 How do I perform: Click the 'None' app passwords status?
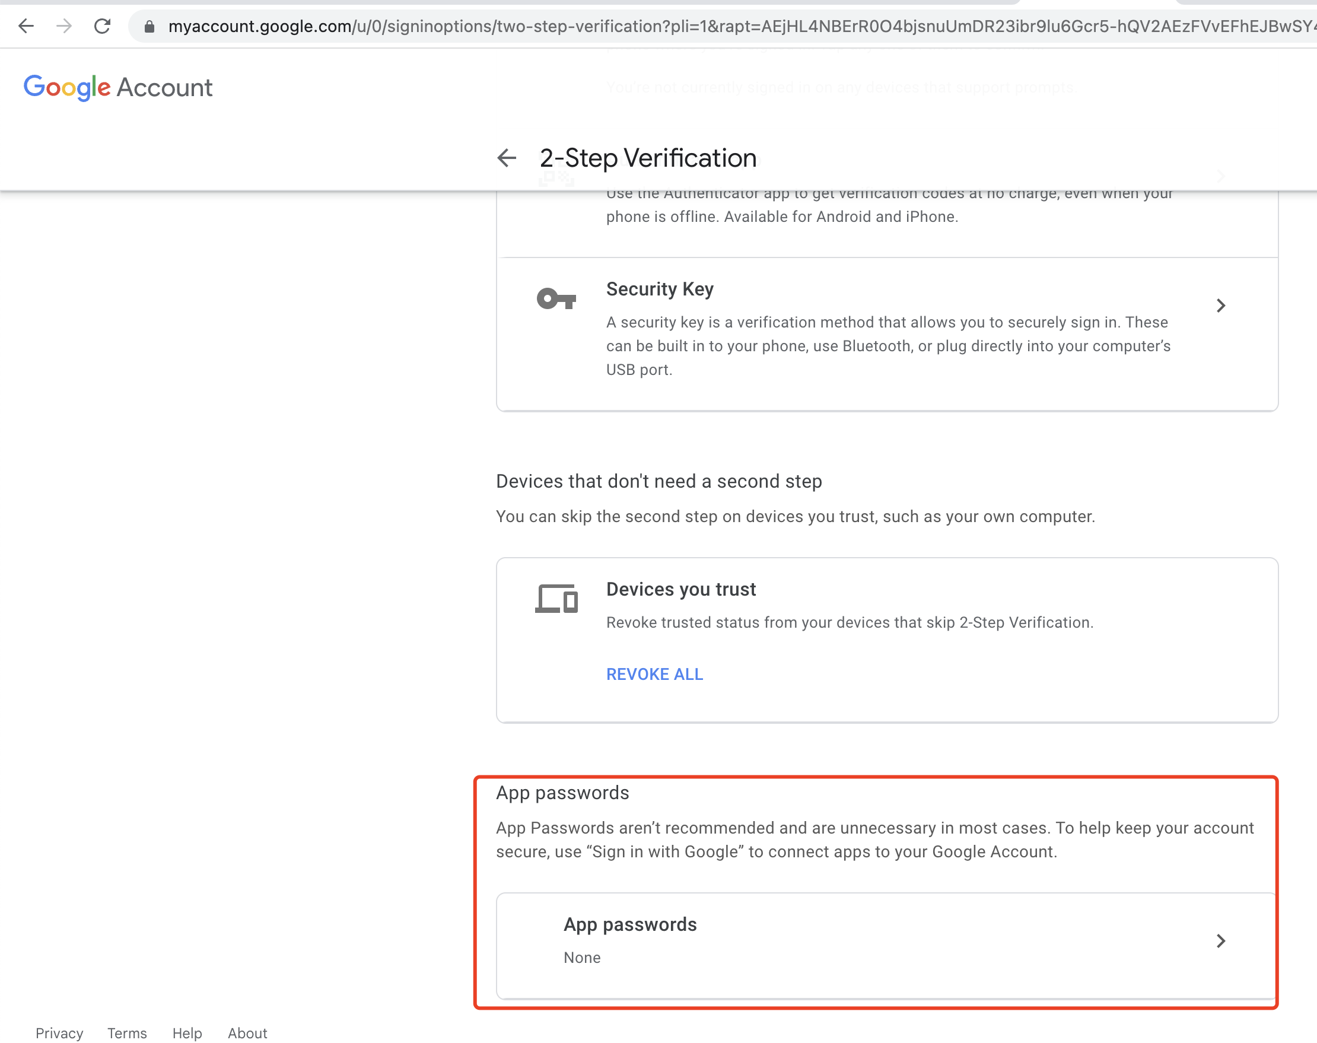point(582,958)
